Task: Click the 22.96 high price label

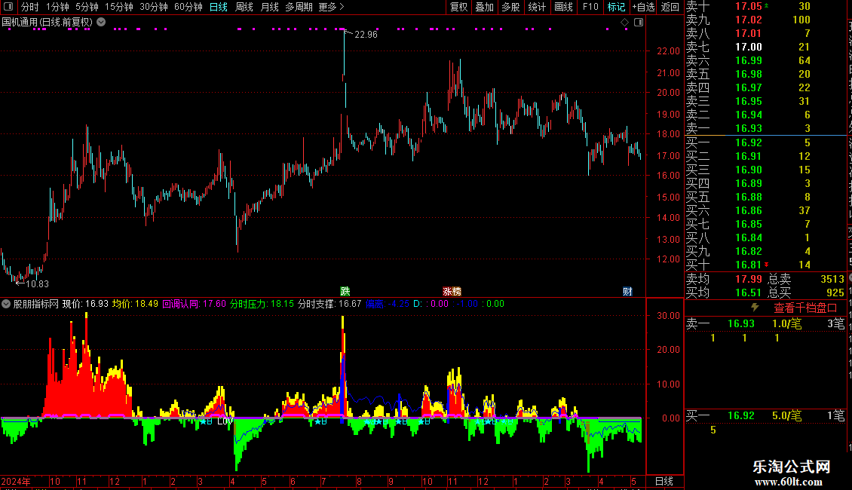Action: (366, 34)
